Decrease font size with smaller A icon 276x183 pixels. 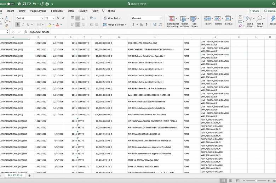pos(64,18)
